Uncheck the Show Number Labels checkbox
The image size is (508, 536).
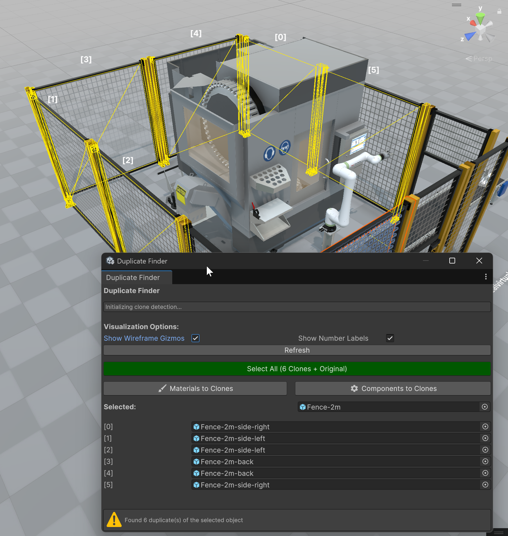pos(390,338)
